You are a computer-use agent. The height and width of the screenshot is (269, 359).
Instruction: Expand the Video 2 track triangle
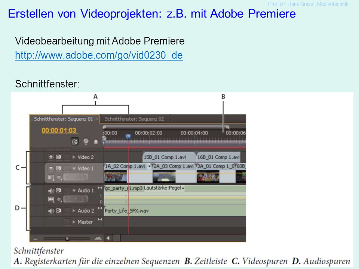pyautogui.click(x=74, y=157)
